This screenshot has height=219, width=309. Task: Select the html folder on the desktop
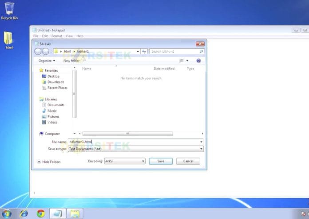[8, 40]
